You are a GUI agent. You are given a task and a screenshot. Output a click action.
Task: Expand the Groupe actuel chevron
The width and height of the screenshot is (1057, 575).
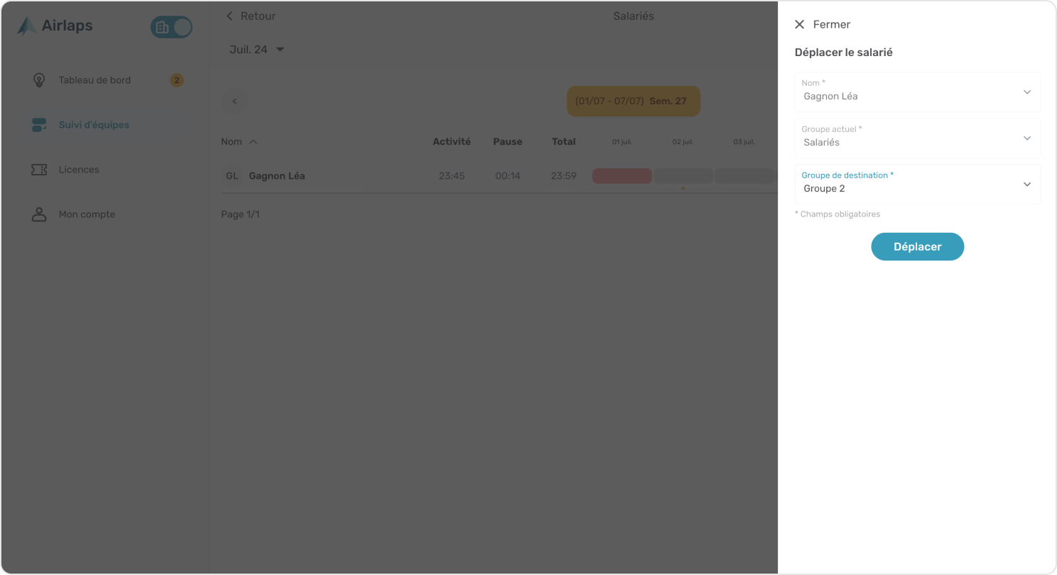pos(1027,138)
